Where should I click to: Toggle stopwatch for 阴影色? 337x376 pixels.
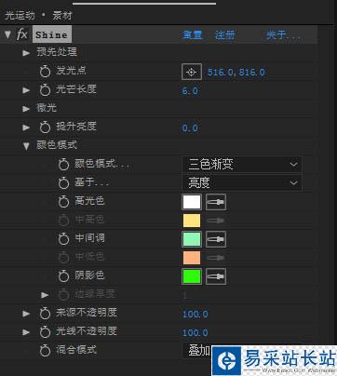click(x=63, y=275)
